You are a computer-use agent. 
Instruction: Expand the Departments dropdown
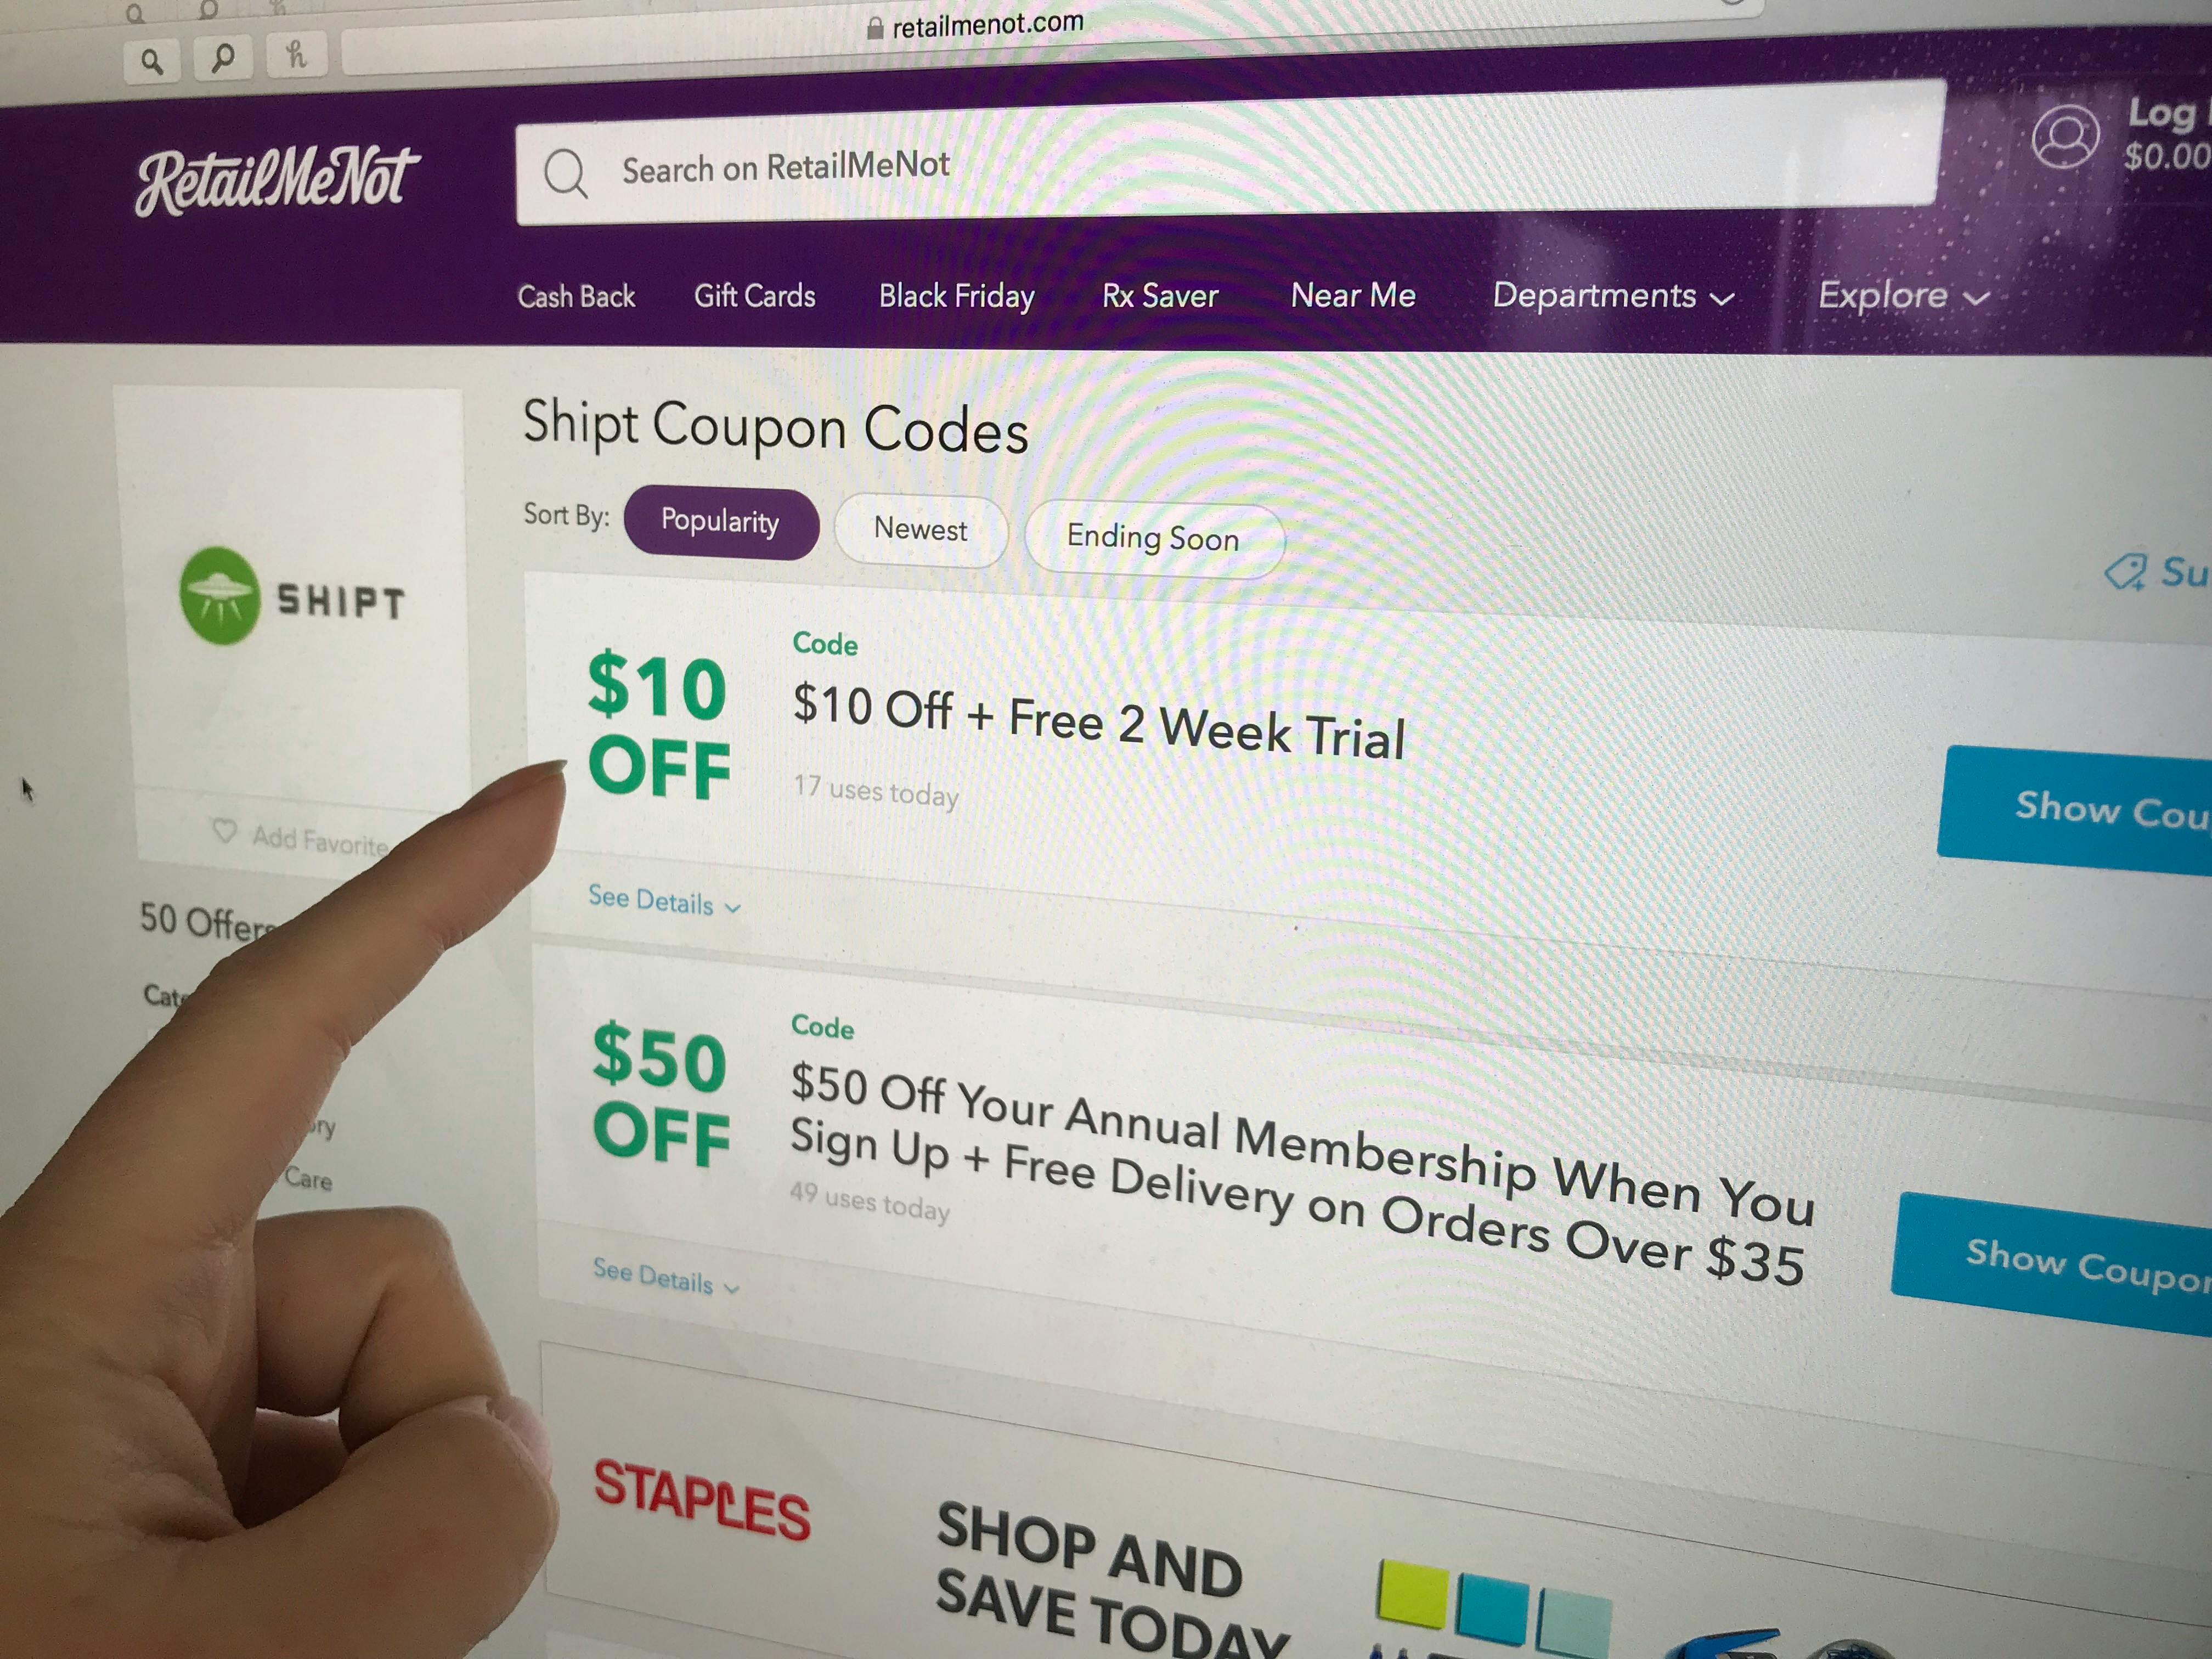pos(1612,296)
